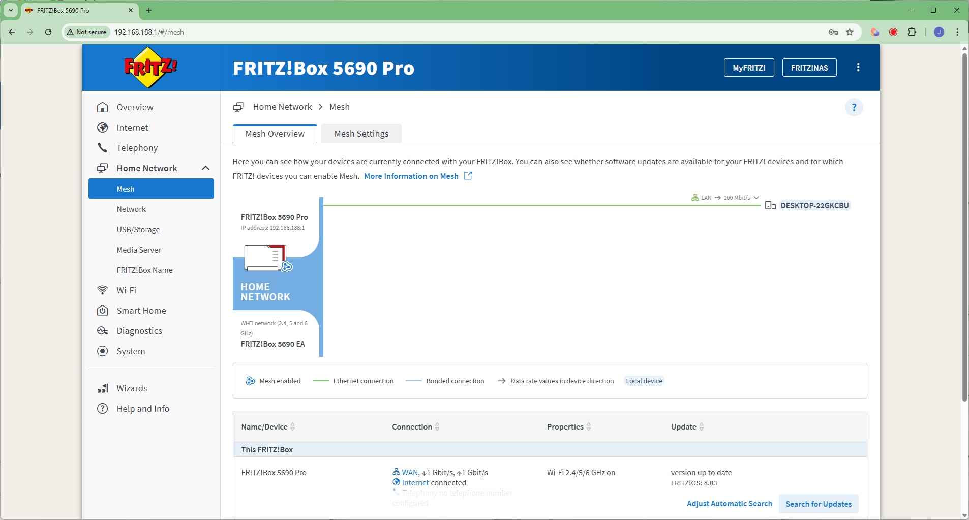969x520 pixels.
Task: Click the Overview house icon
Action: point(103,107)
